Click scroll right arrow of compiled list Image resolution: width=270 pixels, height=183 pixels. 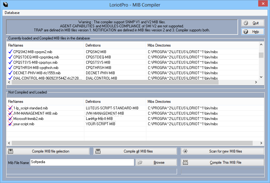pyautogui.click(x=256, y=82)
